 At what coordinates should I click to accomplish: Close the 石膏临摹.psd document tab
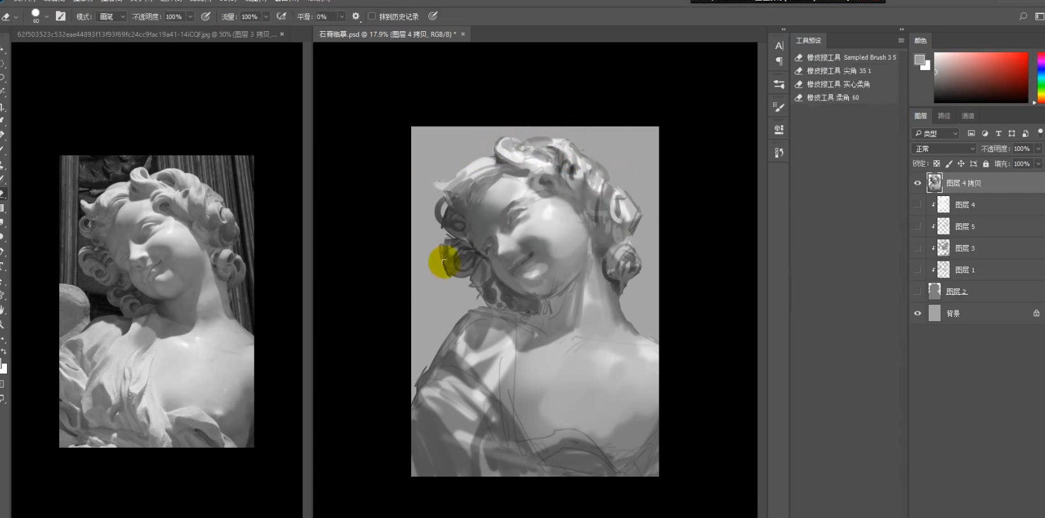(x=463, y=34)
